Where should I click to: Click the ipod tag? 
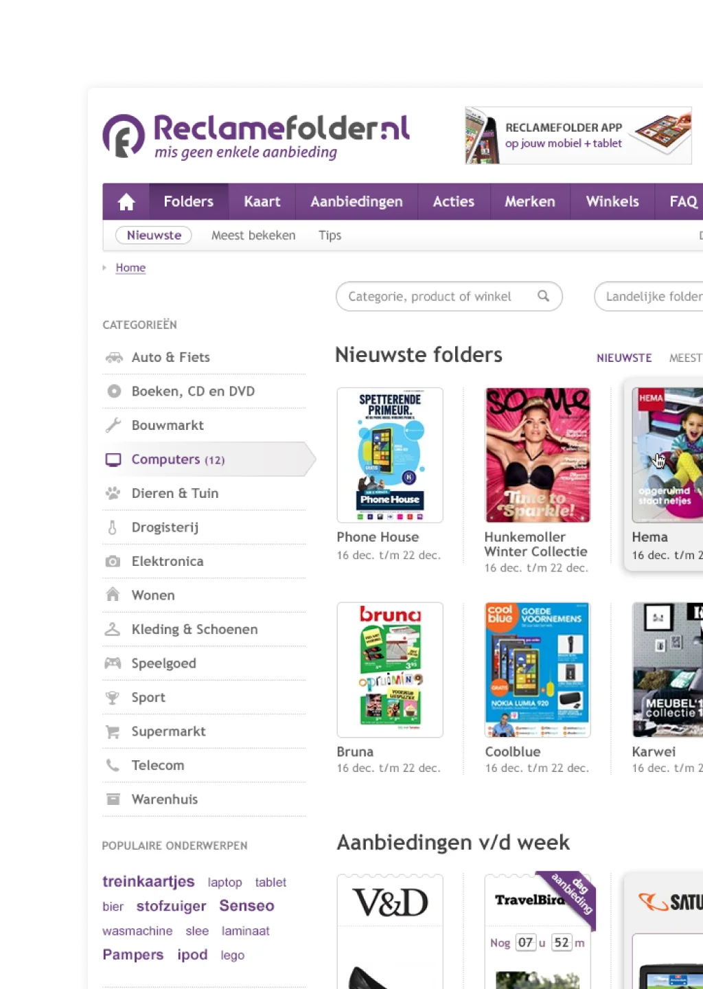pos(192,955)
